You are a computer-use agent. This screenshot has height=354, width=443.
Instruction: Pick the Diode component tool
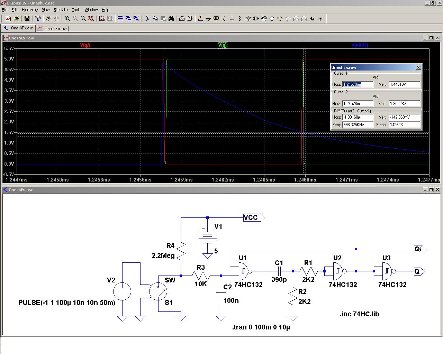[248, 19]
